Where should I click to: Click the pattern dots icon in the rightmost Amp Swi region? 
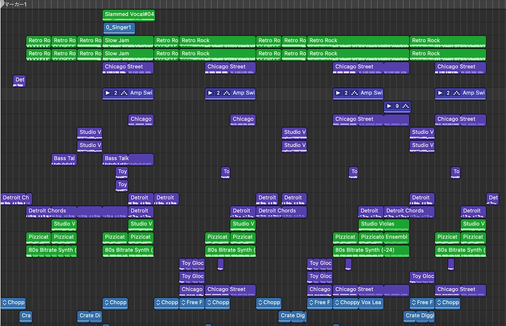[x=457, y=93]
